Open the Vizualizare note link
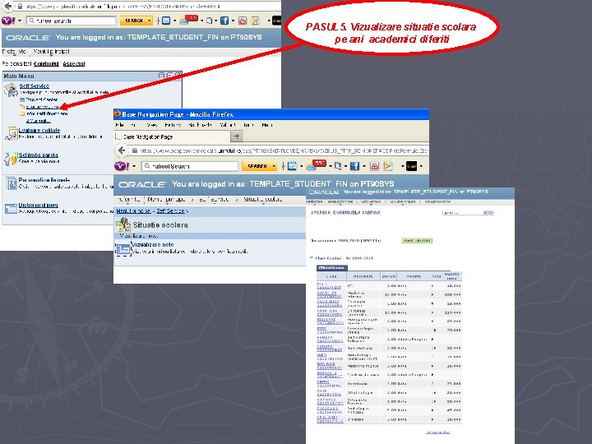Screen dimensions: 592x444 [x=152, y=245]
